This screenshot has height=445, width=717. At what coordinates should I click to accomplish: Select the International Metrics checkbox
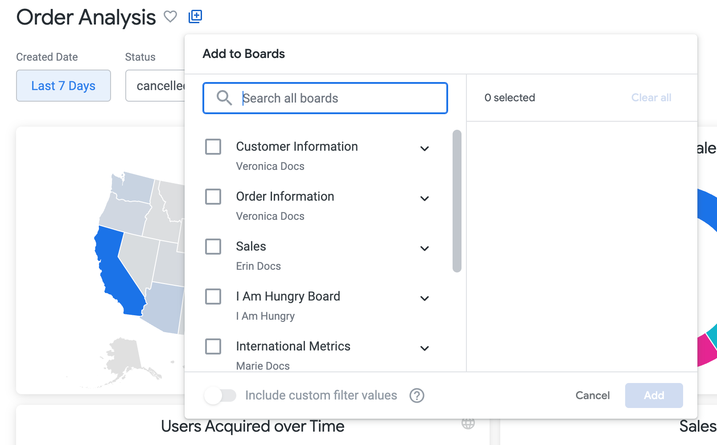(x=213, y=346)
